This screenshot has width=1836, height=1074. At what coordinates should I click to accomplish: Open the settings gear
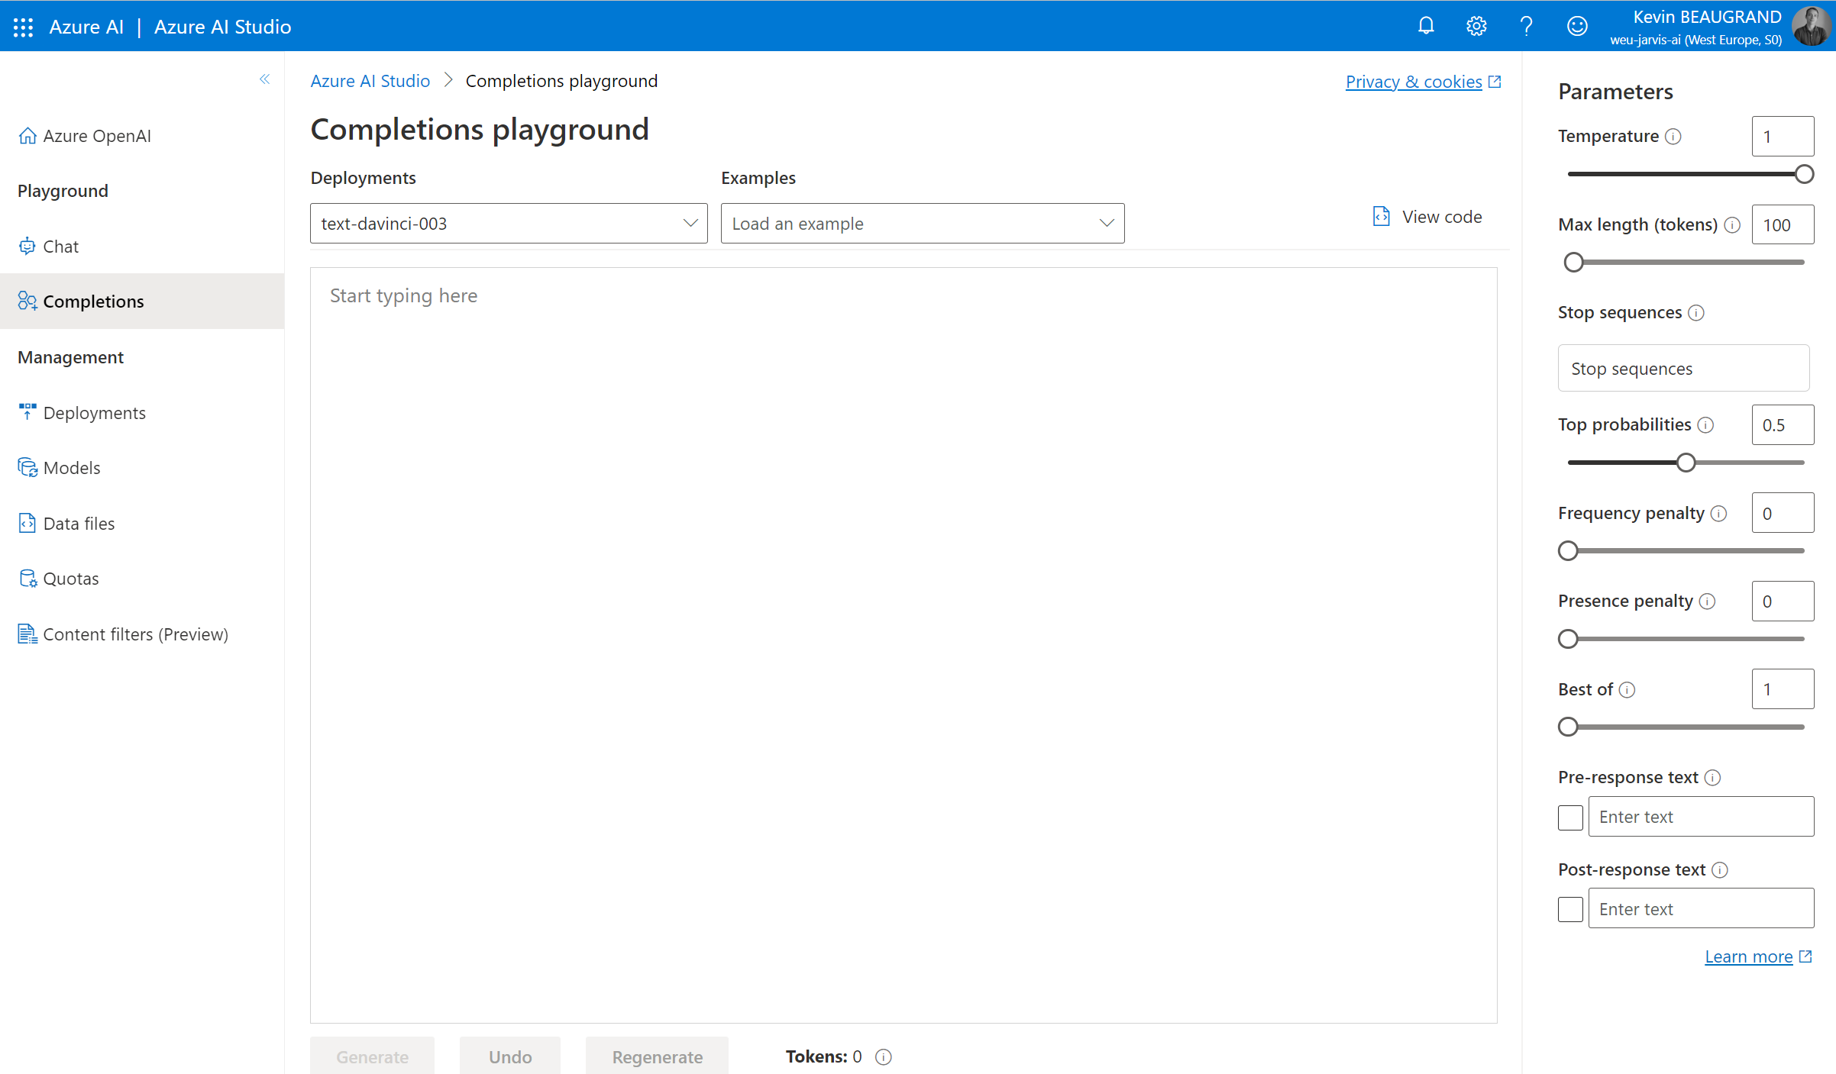(x=1476, y=25)
